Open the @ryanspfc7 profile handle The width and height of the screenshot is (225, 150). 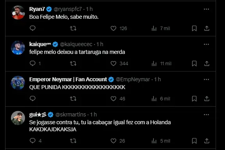68,9
